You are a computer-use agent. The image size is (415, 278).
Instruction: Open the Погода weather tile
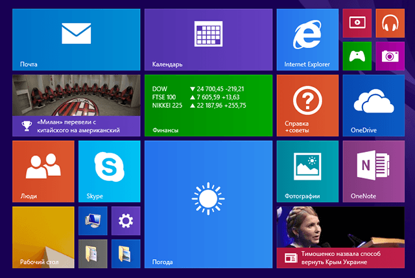208,204
